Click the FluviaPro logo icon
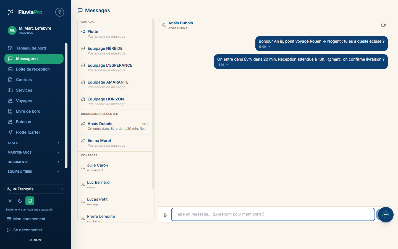 [11, 12]
